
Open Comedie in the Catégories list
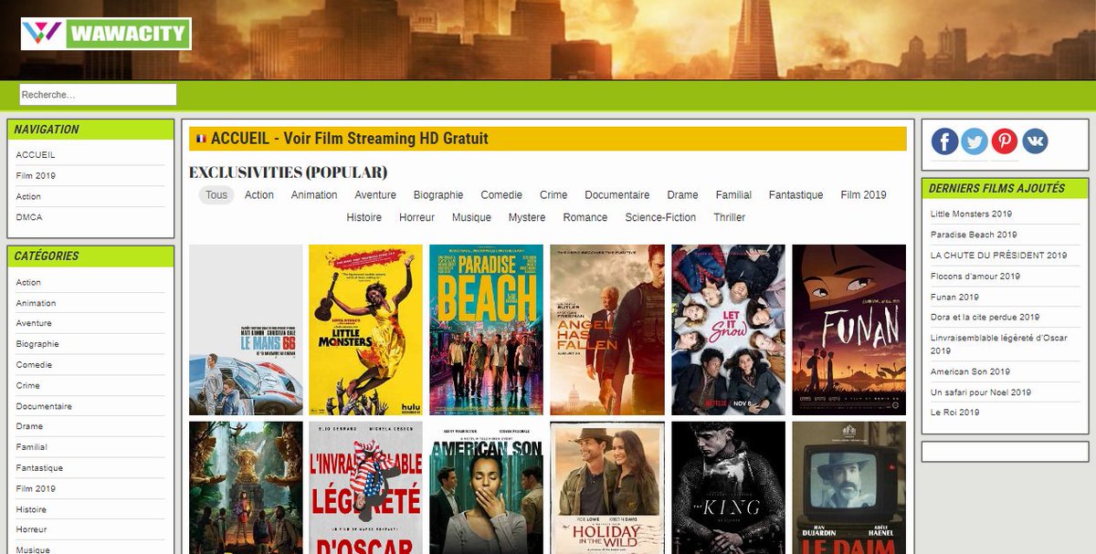[x=34, y=365]
